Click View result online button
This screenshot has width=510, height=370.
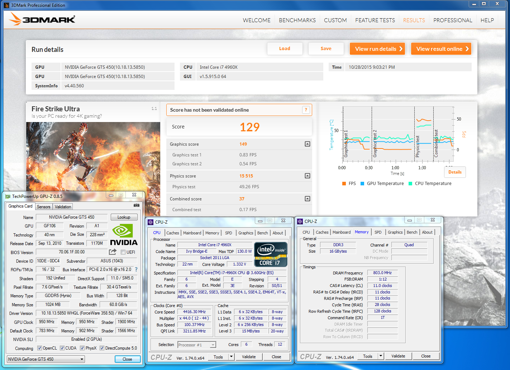pos(441,49)
